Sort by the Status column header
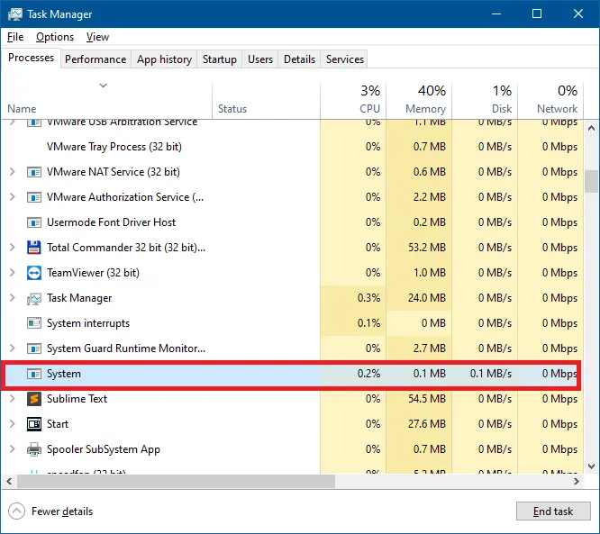 point(266,100)
